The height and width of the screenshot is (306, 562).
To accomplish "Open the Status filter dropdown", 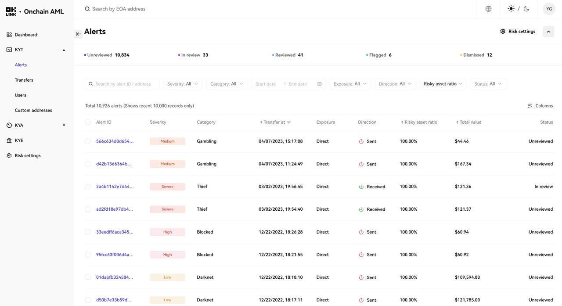I will (488, 84).
